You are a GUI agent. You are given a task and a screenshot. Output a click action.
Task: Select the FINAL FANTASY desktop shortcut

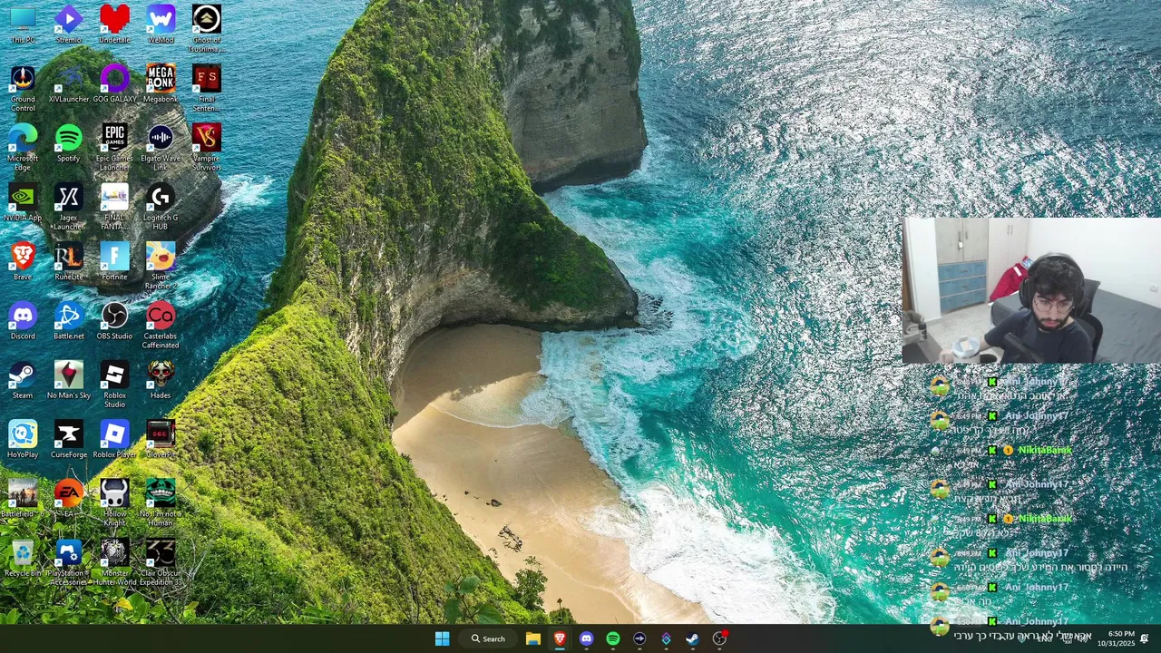pyautogui.click(x=114, y=206)
